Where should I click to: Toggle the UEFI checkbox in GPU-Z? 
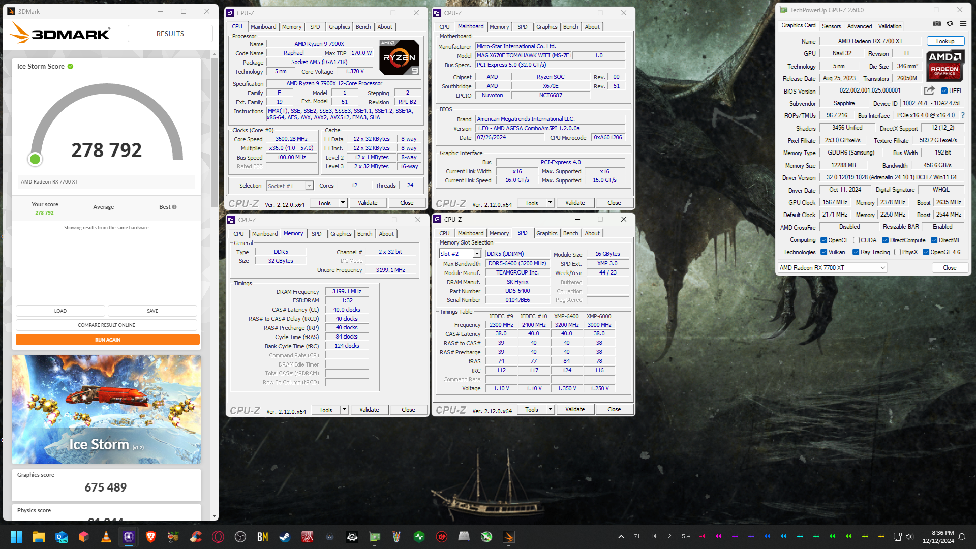944,91
